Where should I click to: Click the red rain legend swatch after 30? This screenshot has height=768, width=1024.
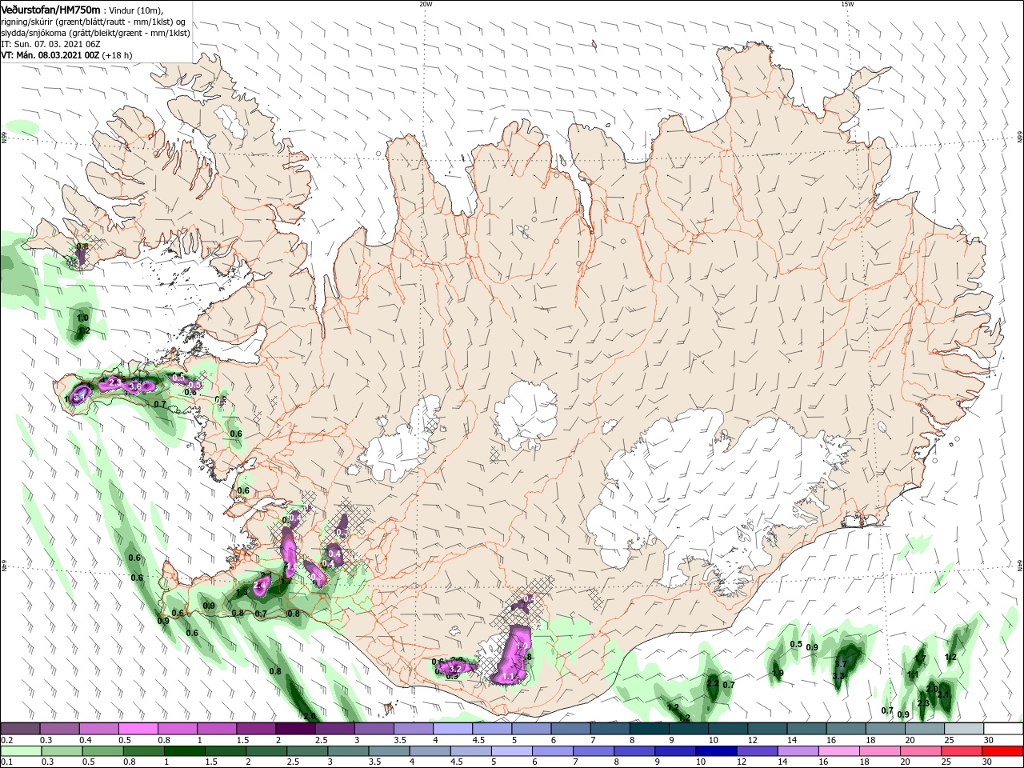coord(1002,751)
